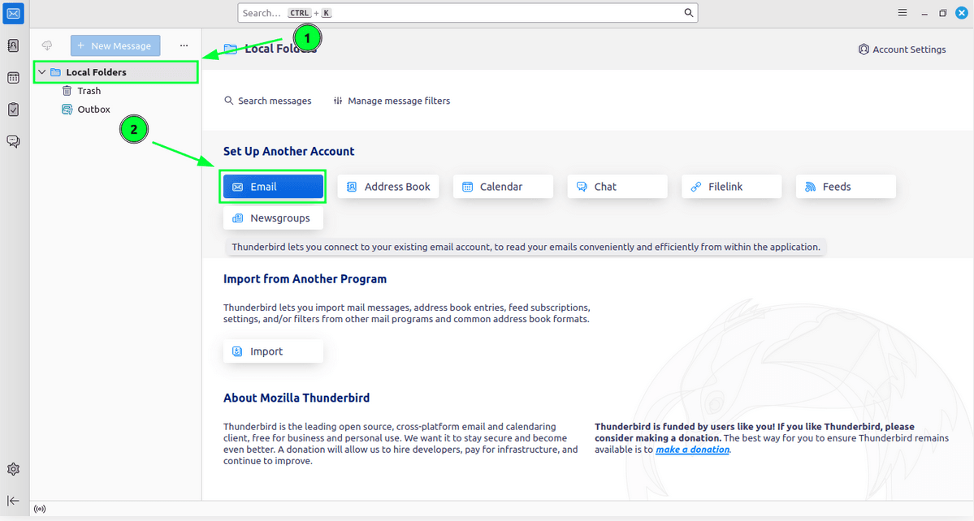The image size is (974, 521).
Task: Select the Trash folder
Action: coord(89,91)
